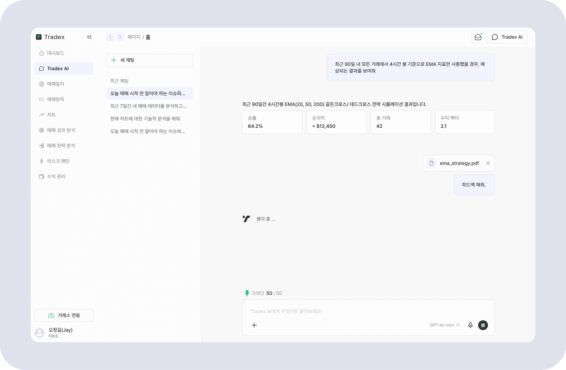This screenshot has height=370, width=566.
Task: Click the cloud icon in 거래소 연동
Action: (51, 315)
